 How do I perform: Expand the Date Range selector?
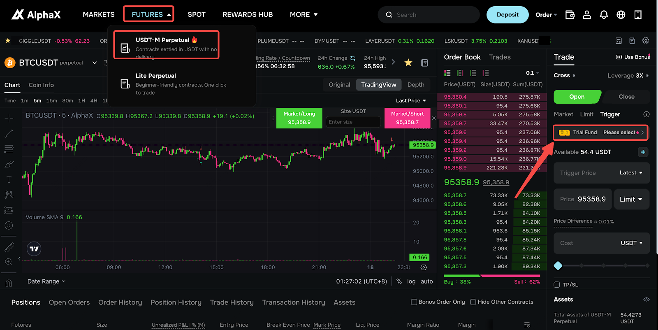coord(46,281)
